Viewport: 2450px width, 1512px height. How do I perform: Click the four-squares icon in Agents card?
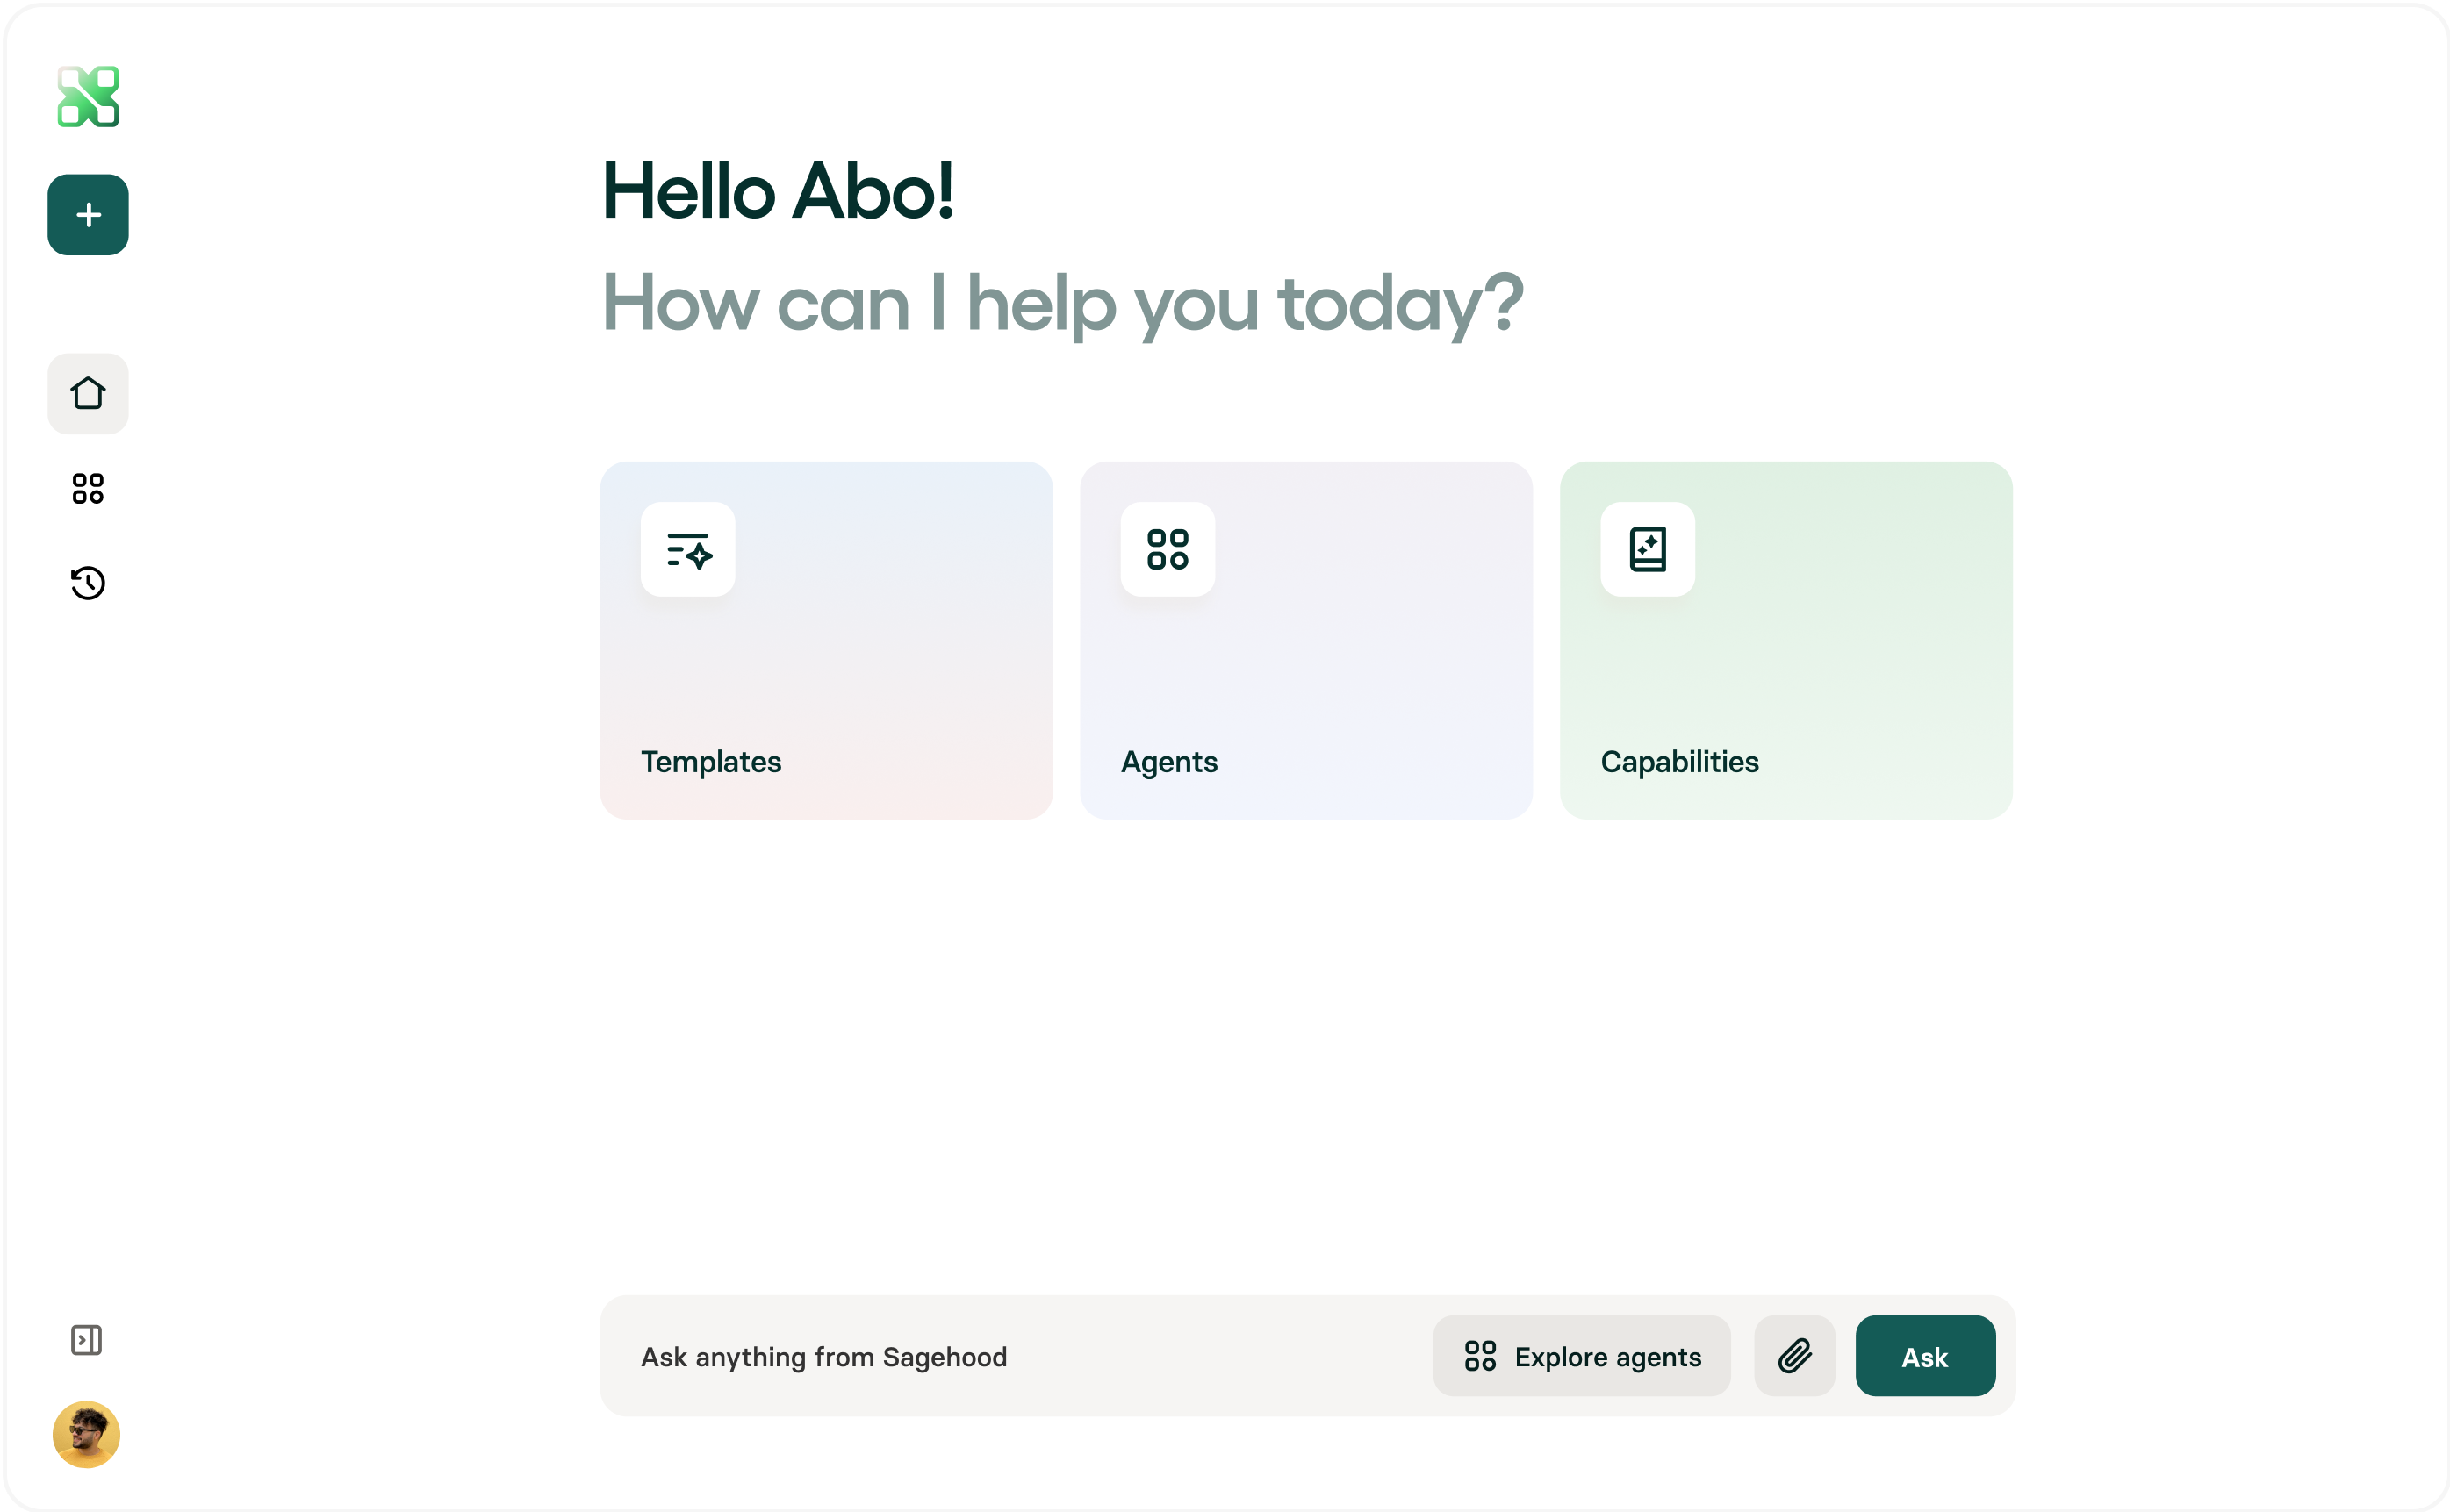tap(1168, 549)
